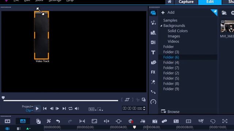
Task: Open the Speed gauge library icon
Action: pyautogui.click(x=153, y=102)
